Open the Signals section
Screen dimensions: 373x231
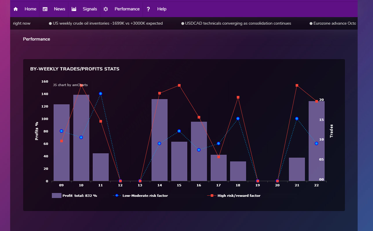click(x=90, y=9)
